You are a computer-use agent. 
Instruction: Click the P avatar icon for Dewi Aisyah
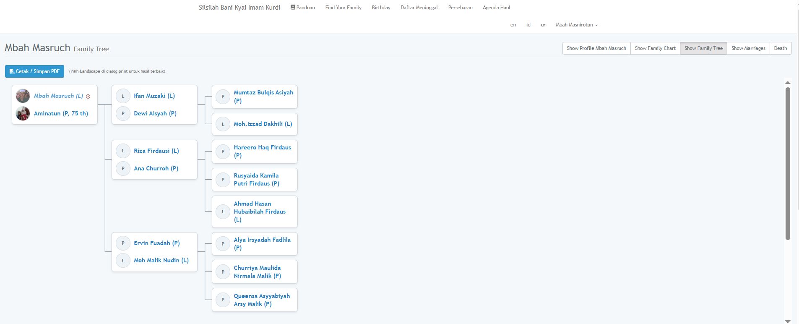(x=123, y=113)
